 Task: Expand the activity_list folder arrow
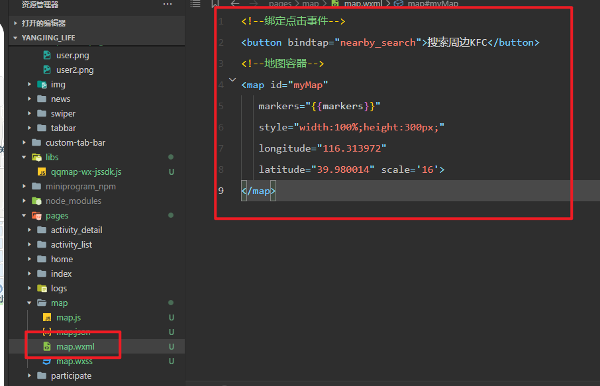click(x=29, y=244)
